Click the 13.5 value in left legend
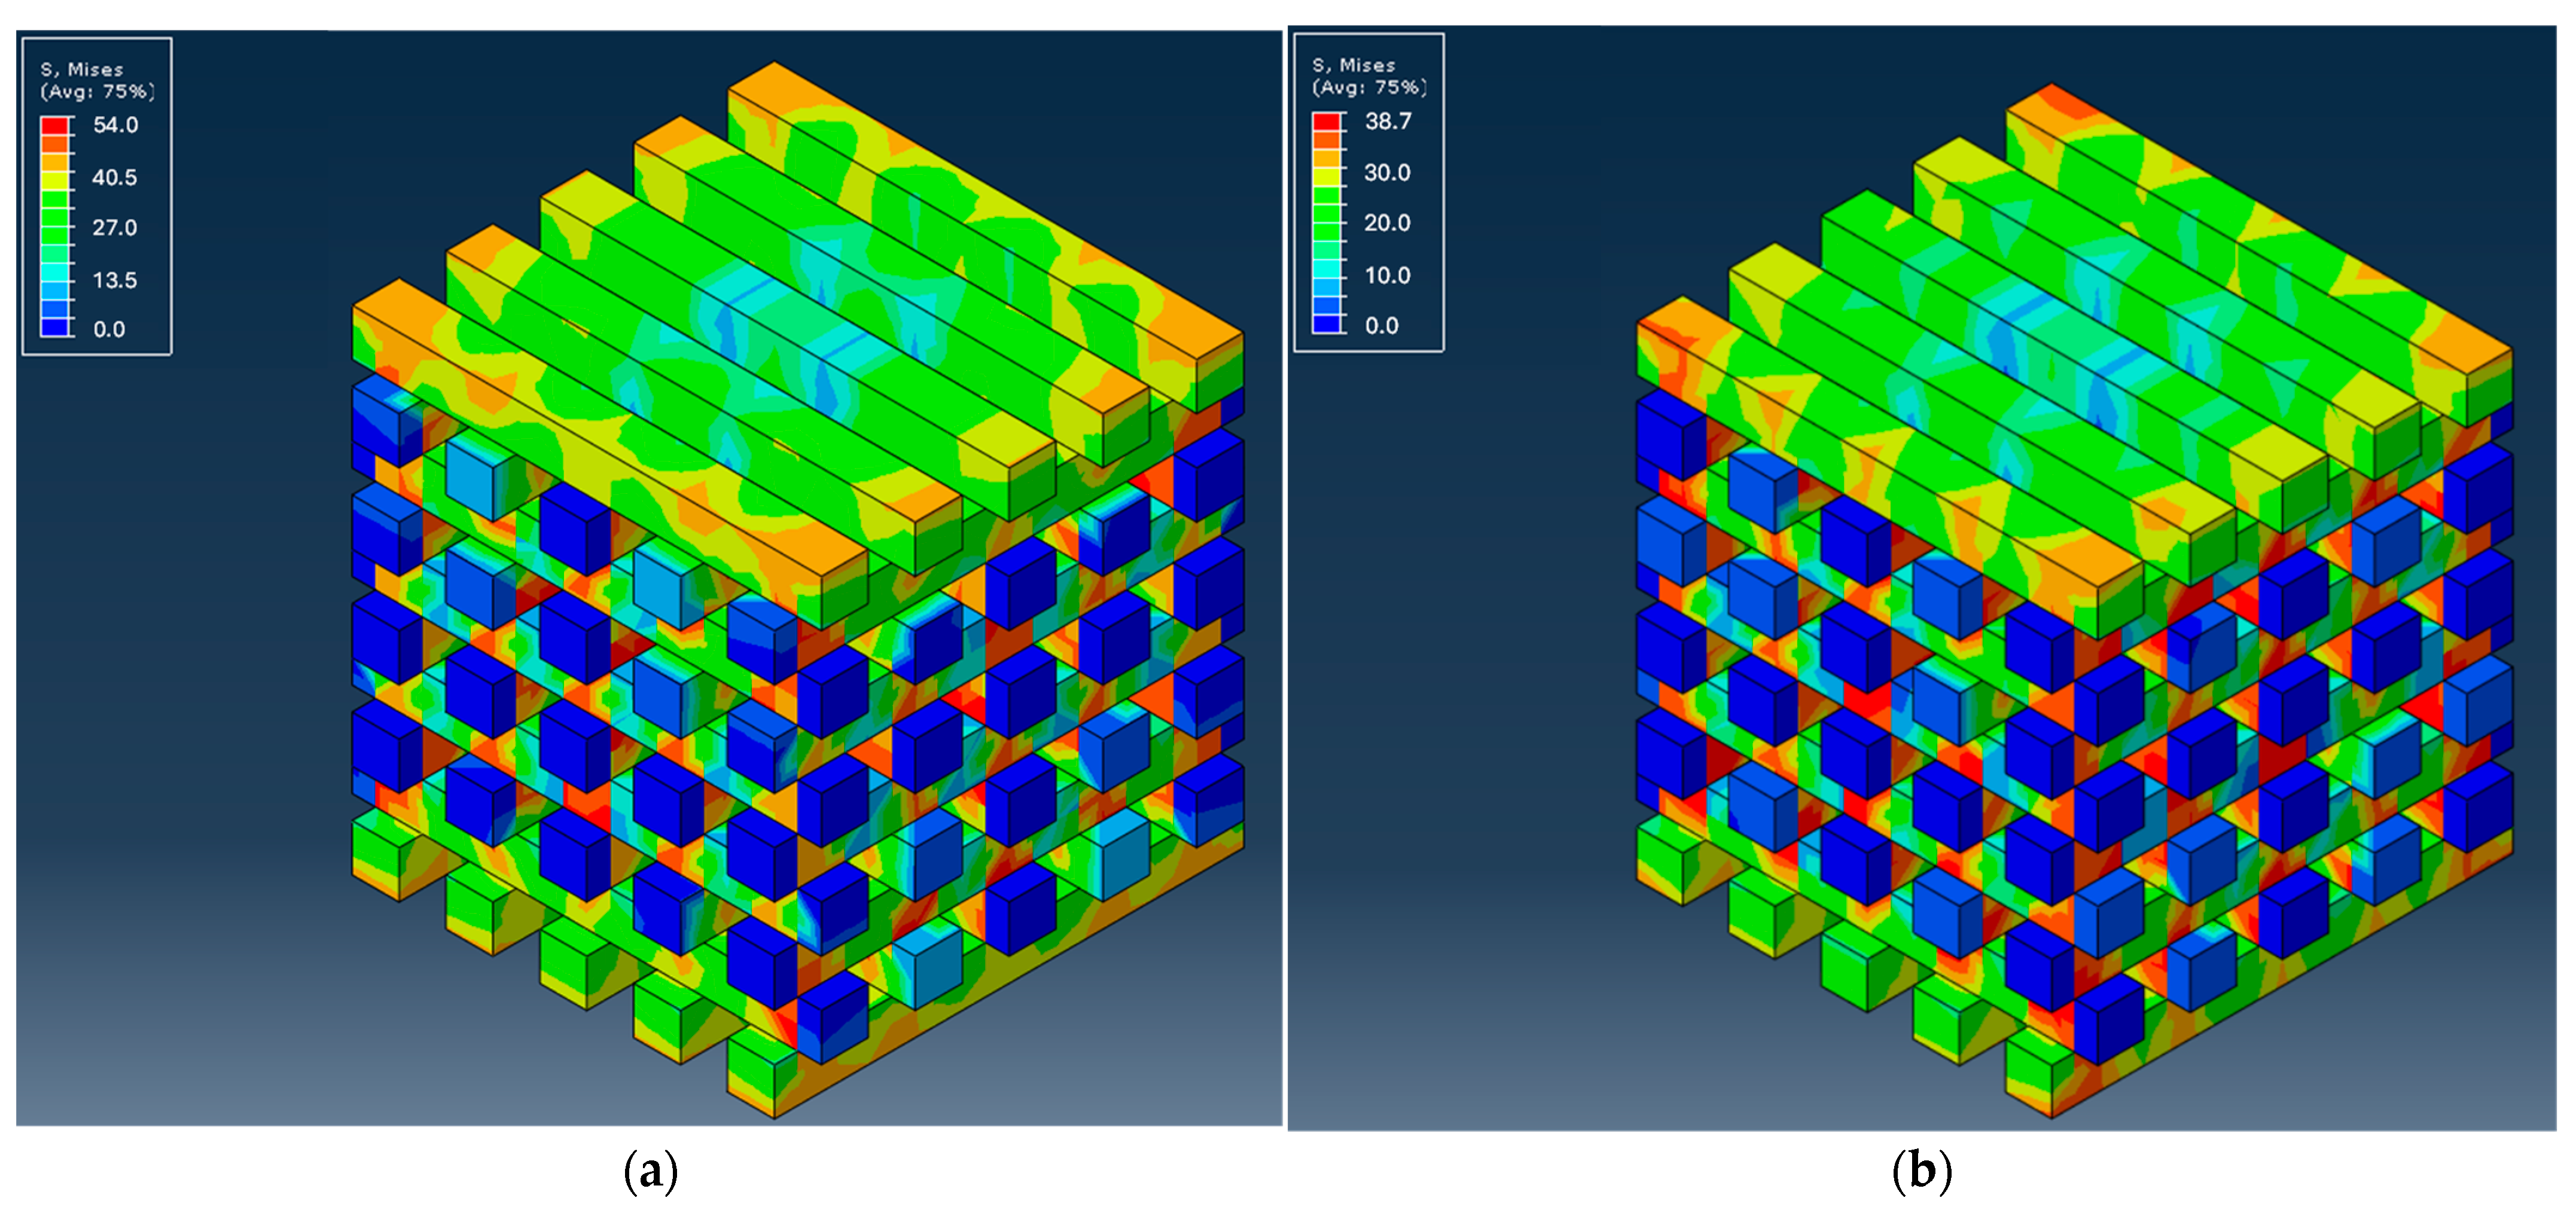This screenshot has width=2576, height=1210. point(114,281)
